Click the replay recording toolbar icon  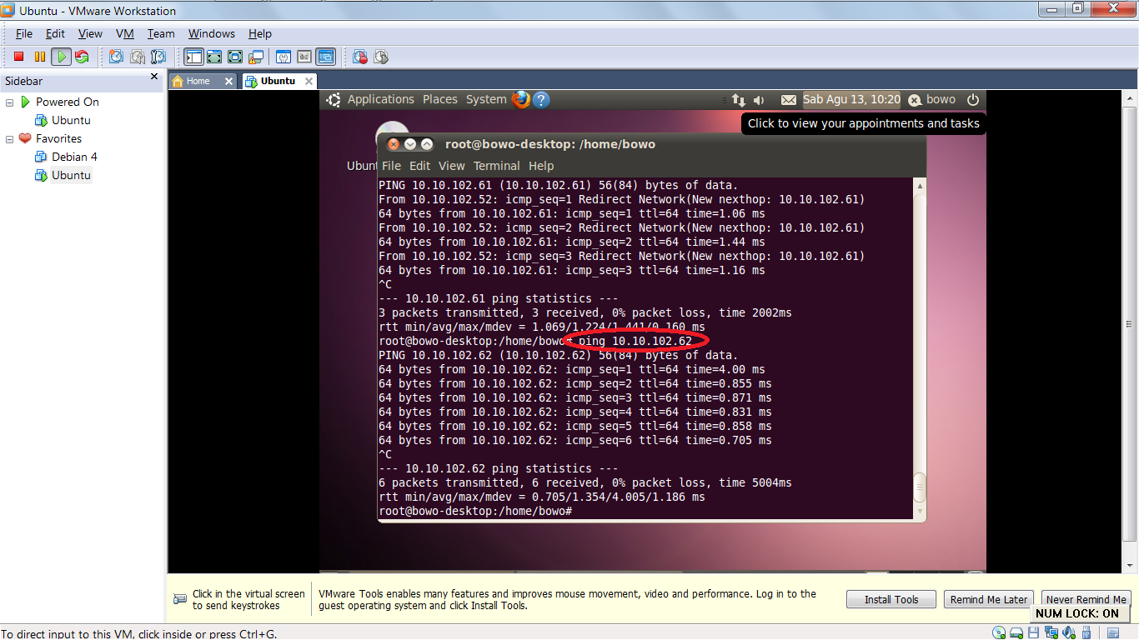point(381,57)
